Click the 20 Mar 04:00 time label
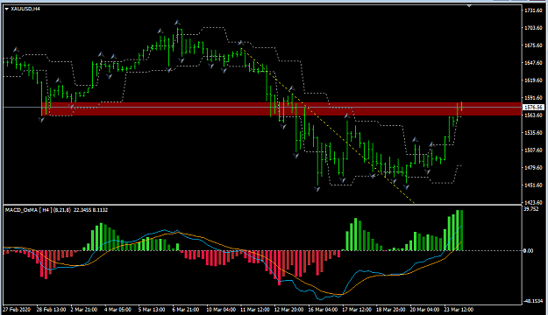The width and height of the screenshot is (548, 315). (424, 310)
